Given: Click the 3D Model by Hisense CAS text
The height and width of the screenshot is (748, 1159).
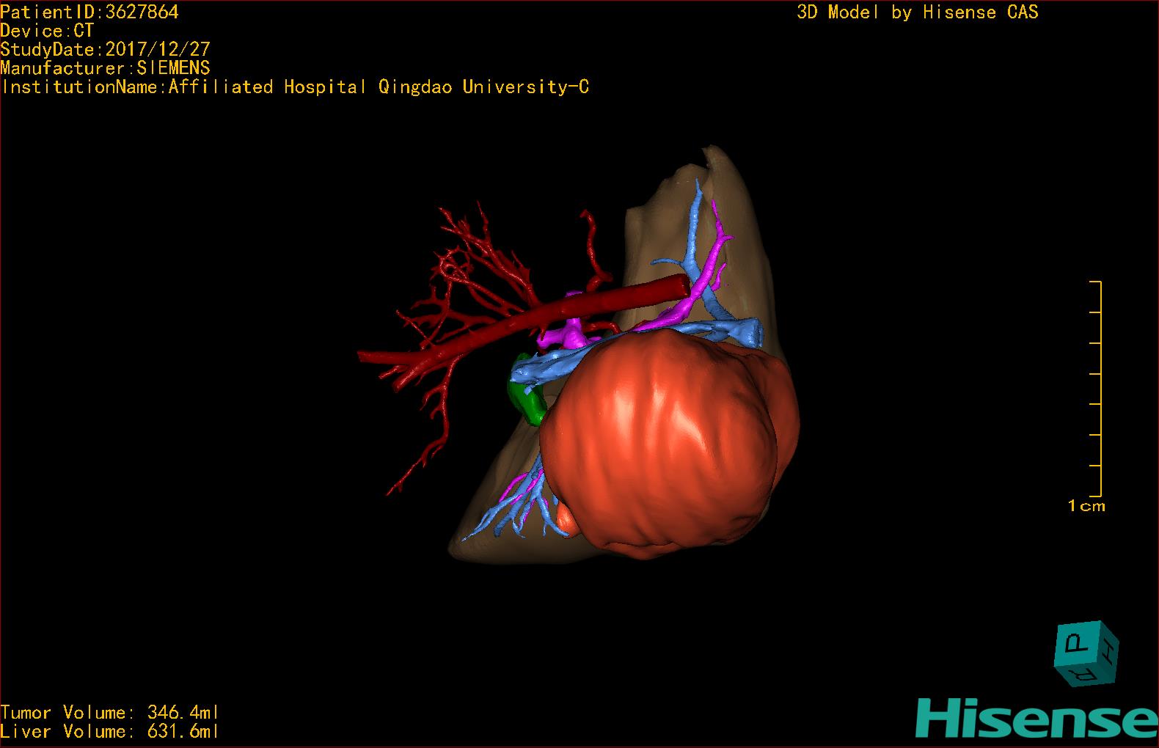Looking at the screenshot, I should click(x=918, y=12).
